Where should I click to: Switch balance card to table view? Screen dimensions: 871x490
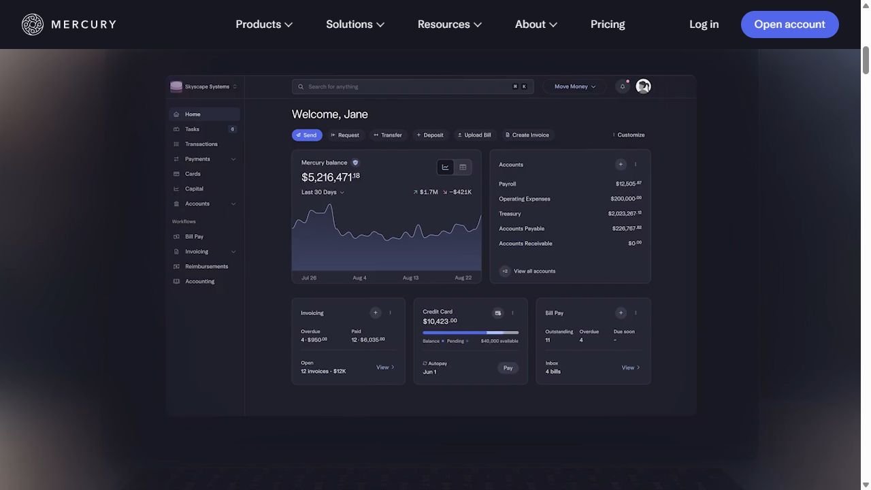click(x=463, y=167)
